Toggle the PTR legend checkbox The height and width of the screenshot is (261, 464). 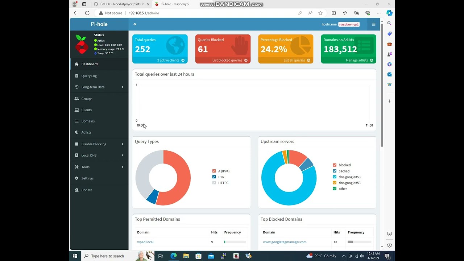click(x=214, y=177)
